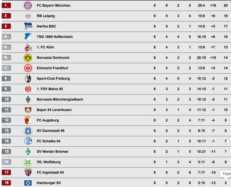Select the FC Augsburg team name

click(x=48, y=120)
